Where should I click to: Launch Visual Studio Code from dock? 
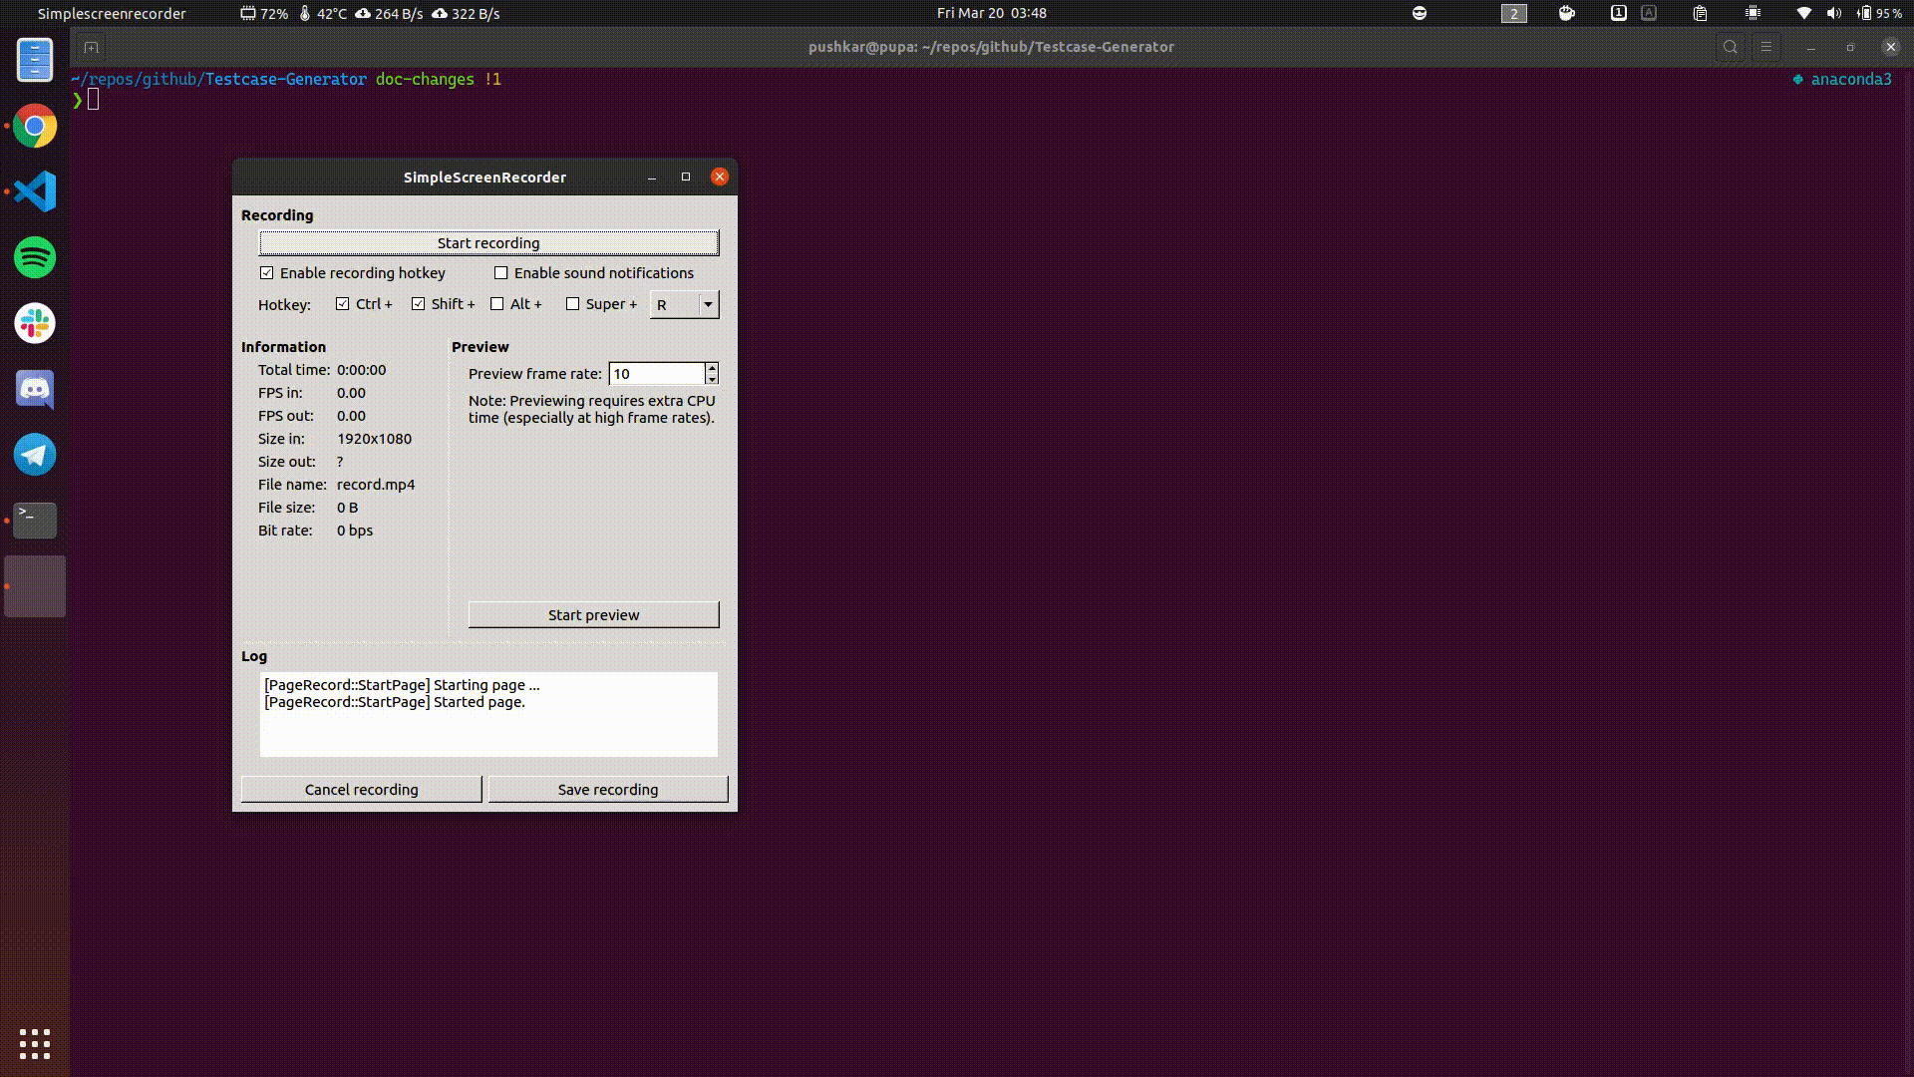click(x=35, y=191)
